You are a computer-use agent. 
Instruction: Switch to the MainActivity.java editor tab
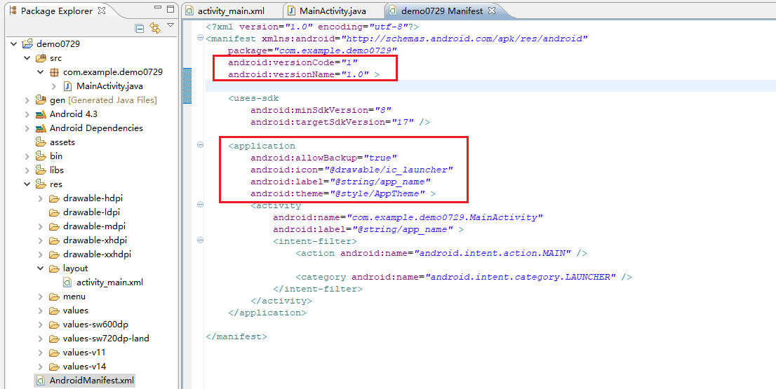[x=328, y=11]
